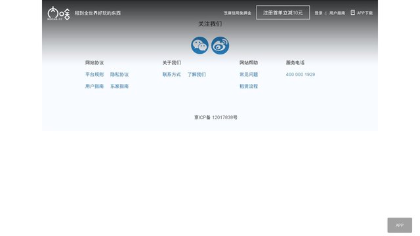Click the 关注我们 heading
This screenshot has width=420, height=236.
(x=210, y=24)
